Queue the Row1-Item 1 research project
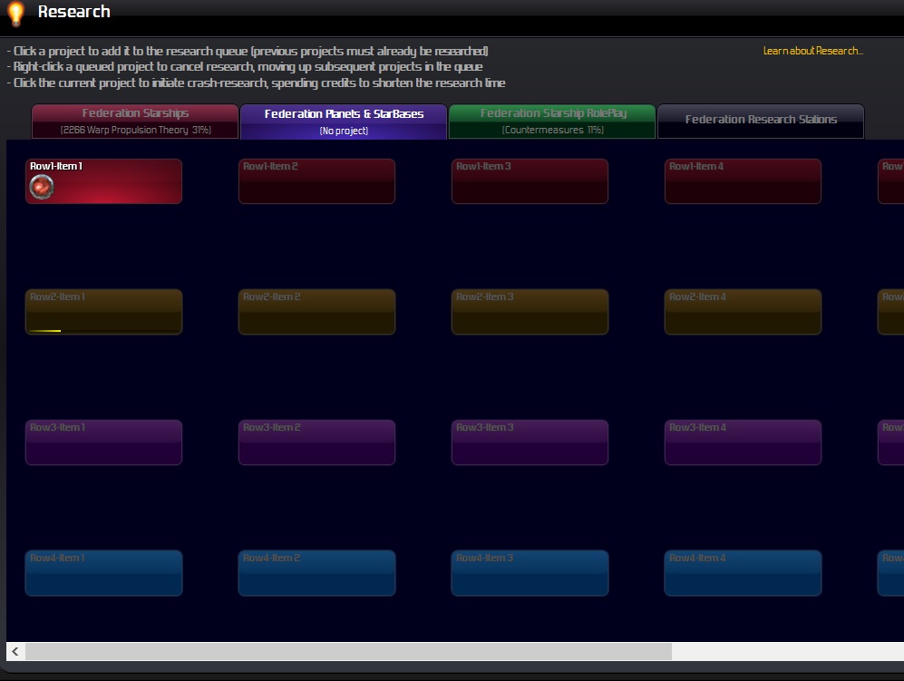This screenshot has height=681, width=904. coord(103,181)
